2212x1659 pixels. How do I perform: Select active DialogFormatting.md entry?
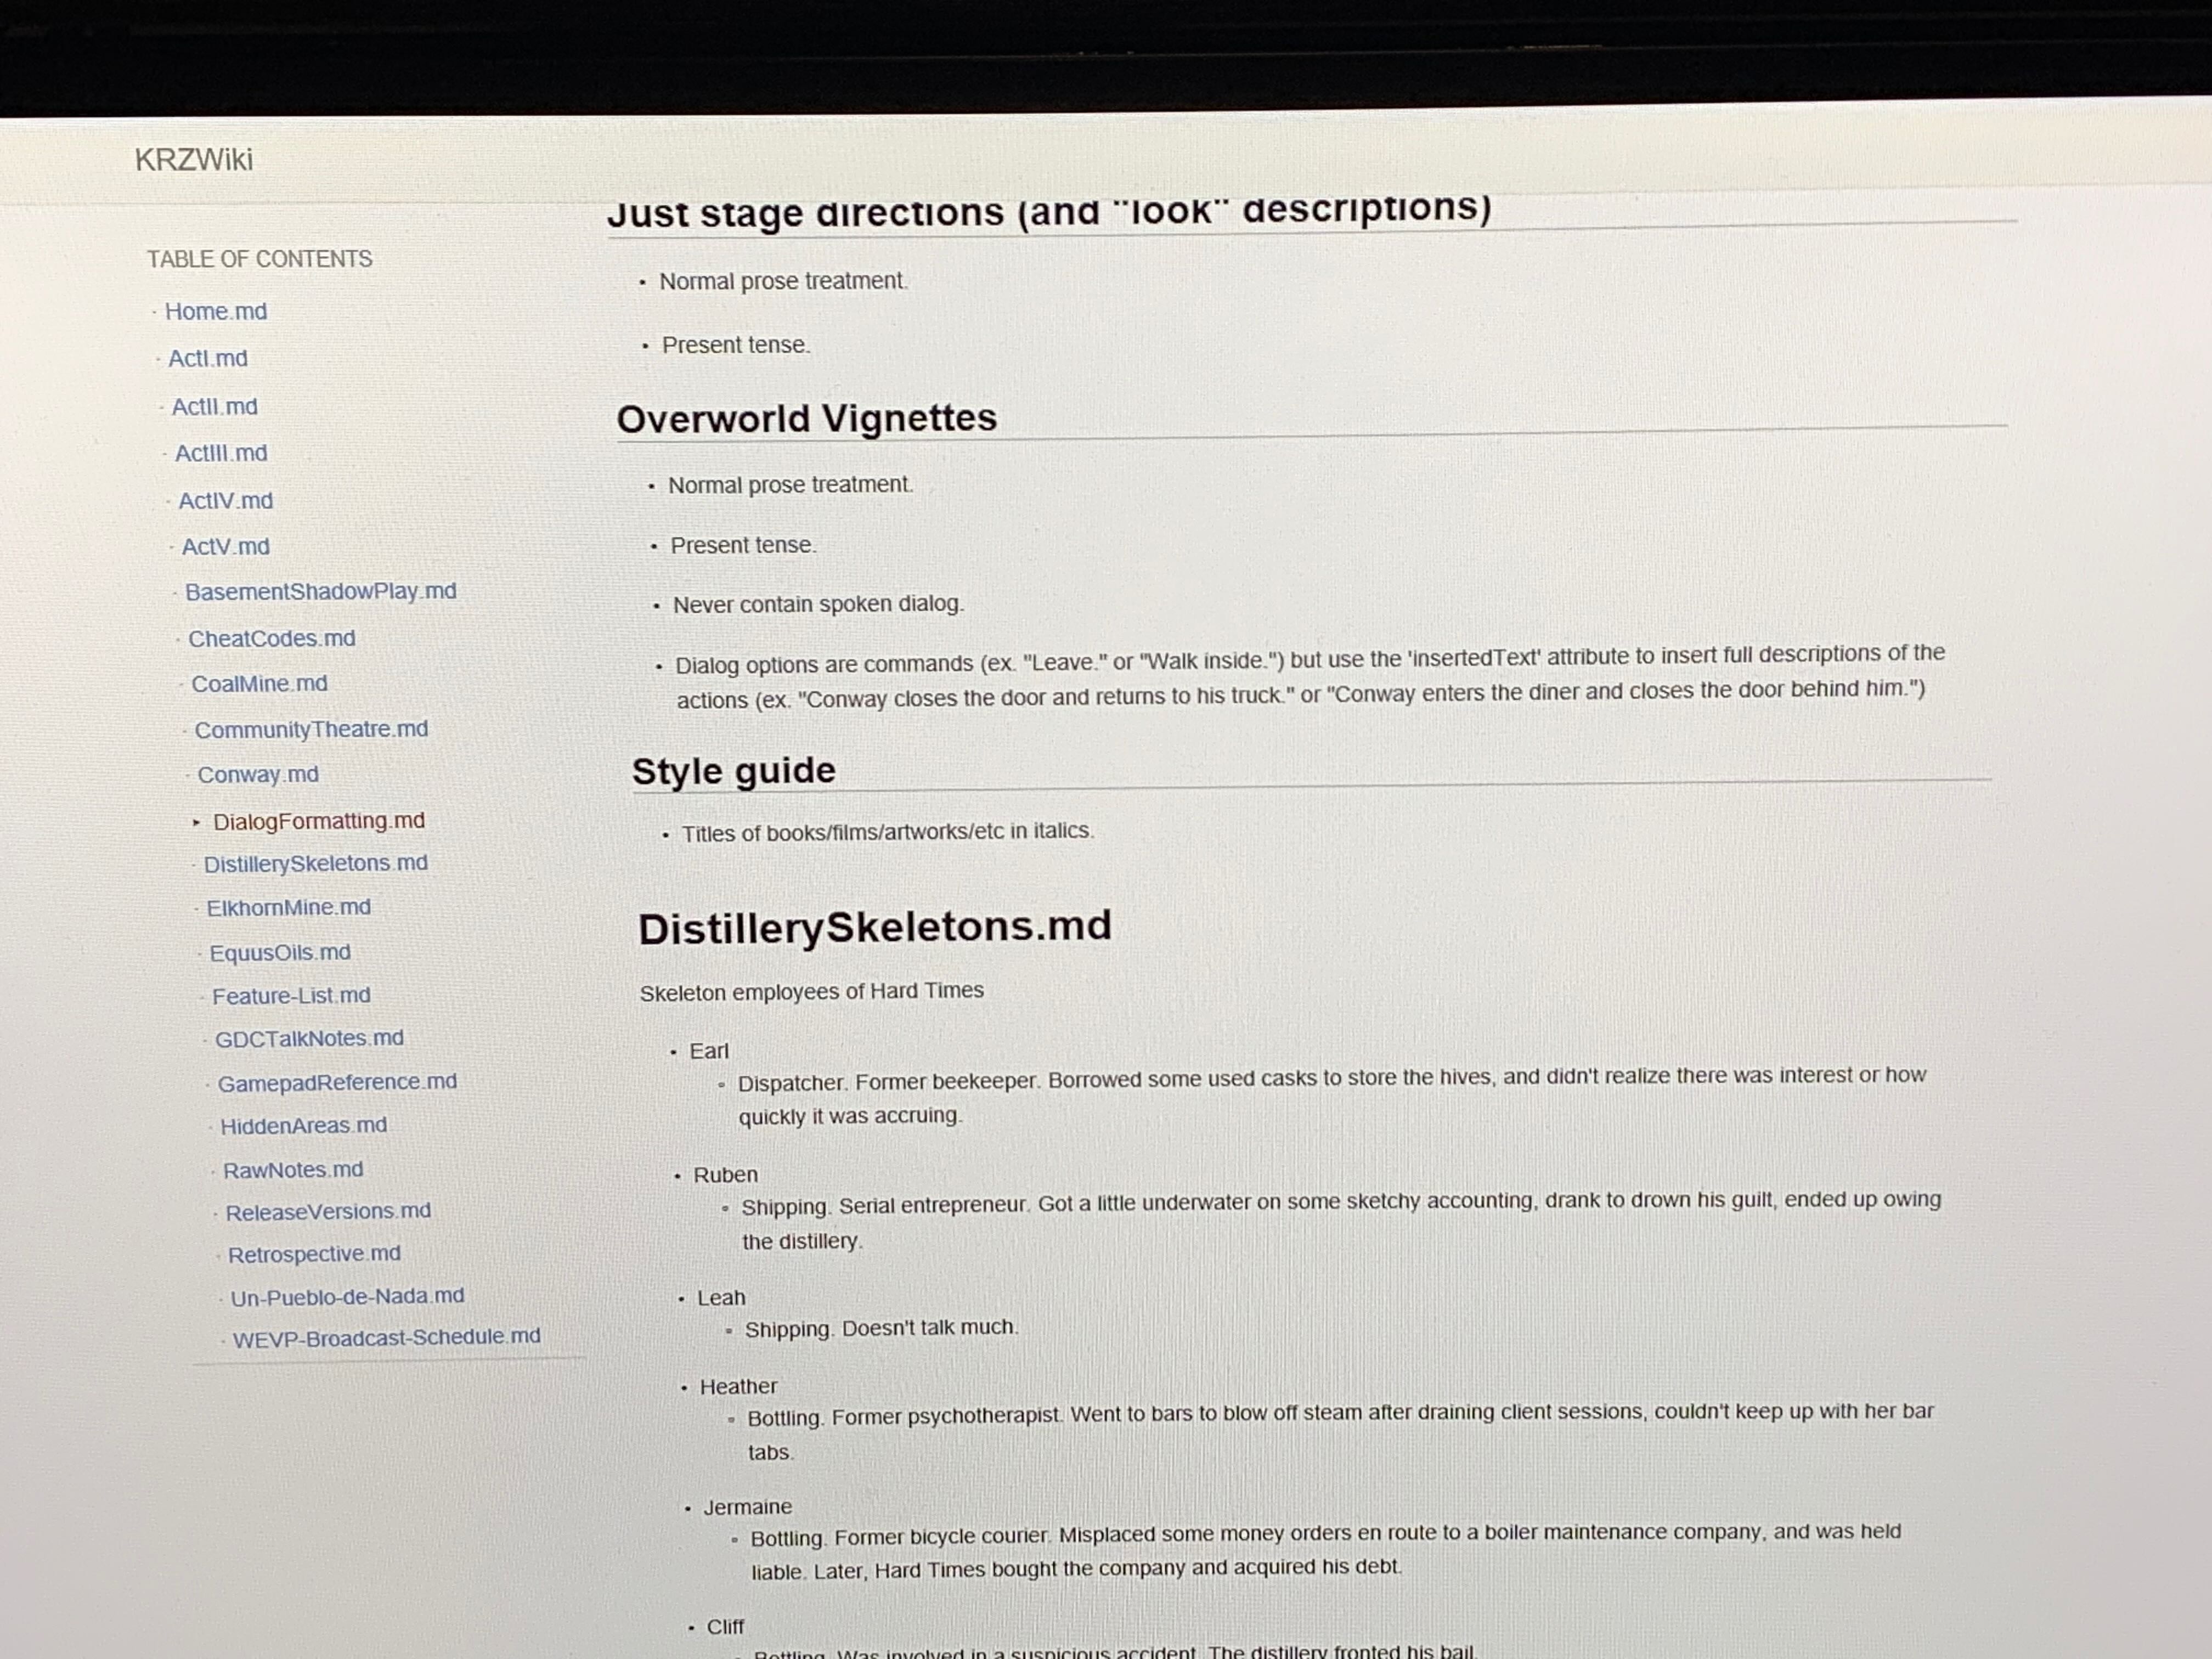coord(318,821)
